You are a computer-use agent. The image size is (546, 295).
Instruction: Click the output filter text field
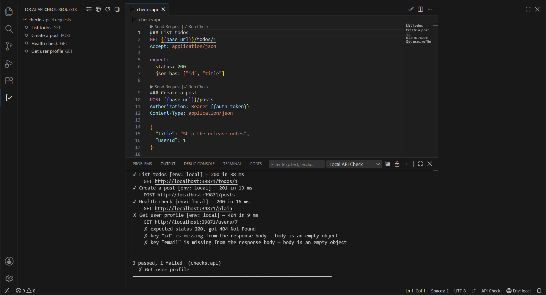pyautogui.click(x=297, y=164)
